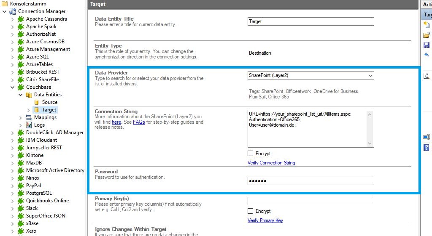Expand the Mappings tree node

tap(21, 117)
